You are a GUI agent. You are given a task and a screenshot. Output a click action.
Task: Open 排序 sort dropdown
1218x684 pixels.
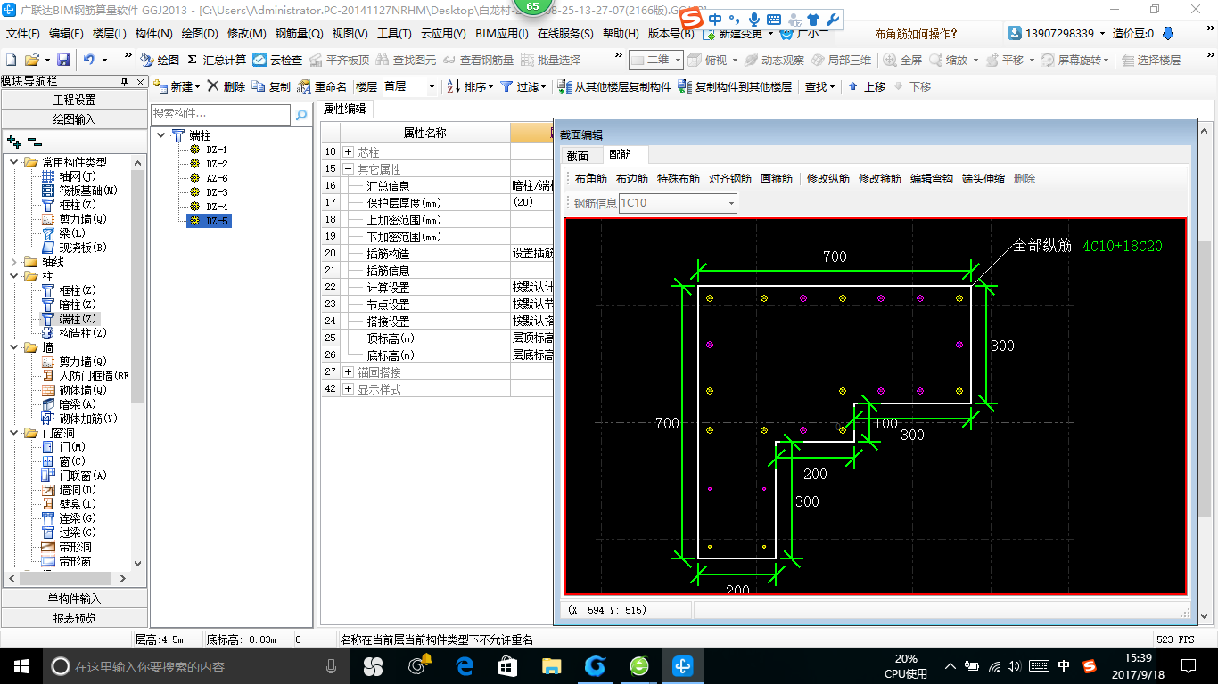(x=470, y=86)
